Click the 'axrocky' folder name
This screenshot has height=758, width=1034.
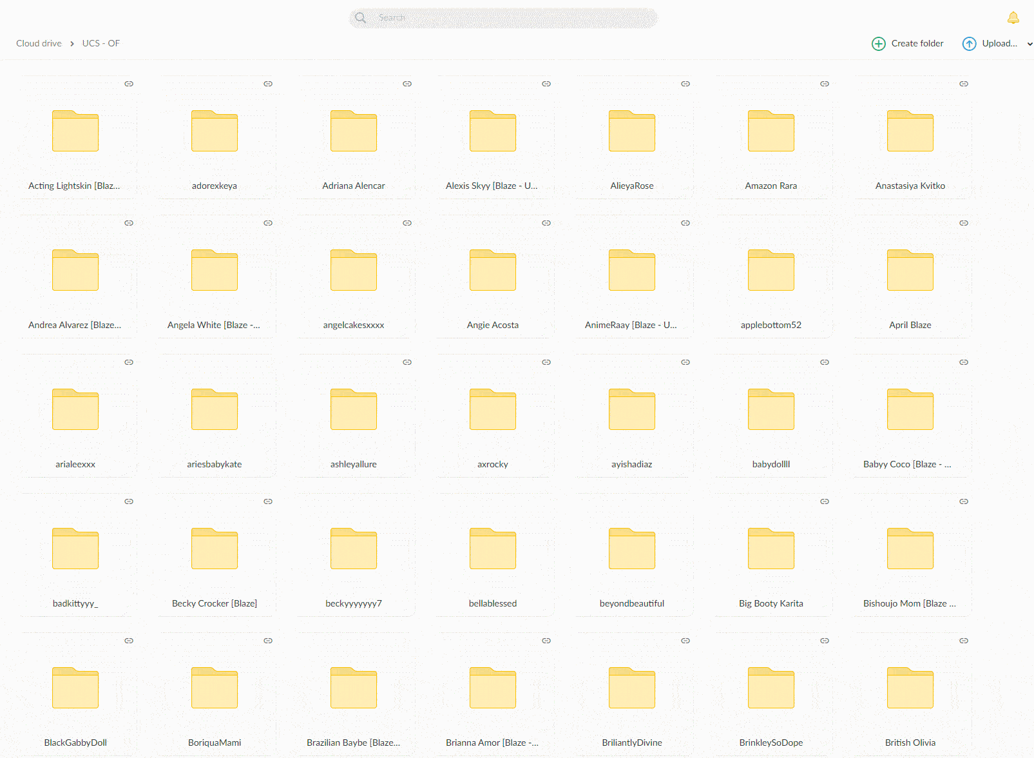(493, 464)
